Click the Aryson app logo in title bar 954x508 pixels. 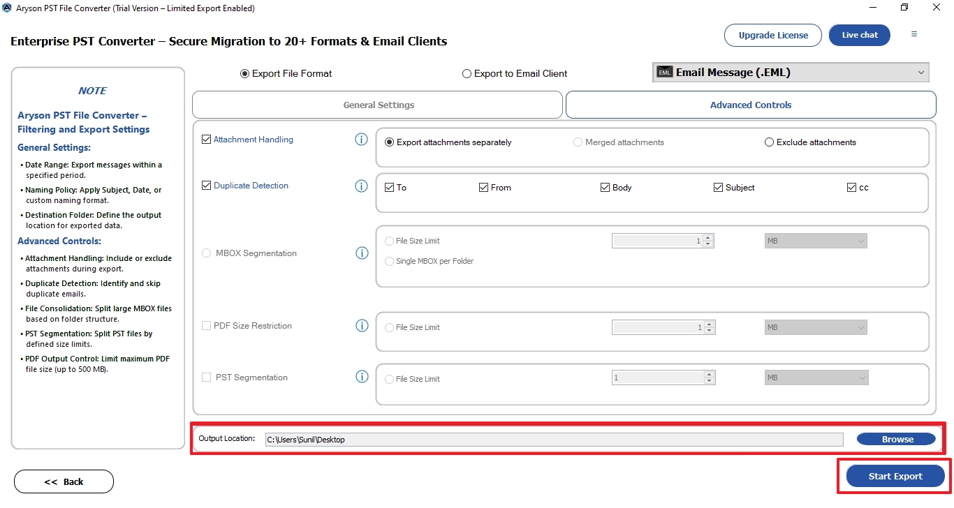click(x=7, y=8)
